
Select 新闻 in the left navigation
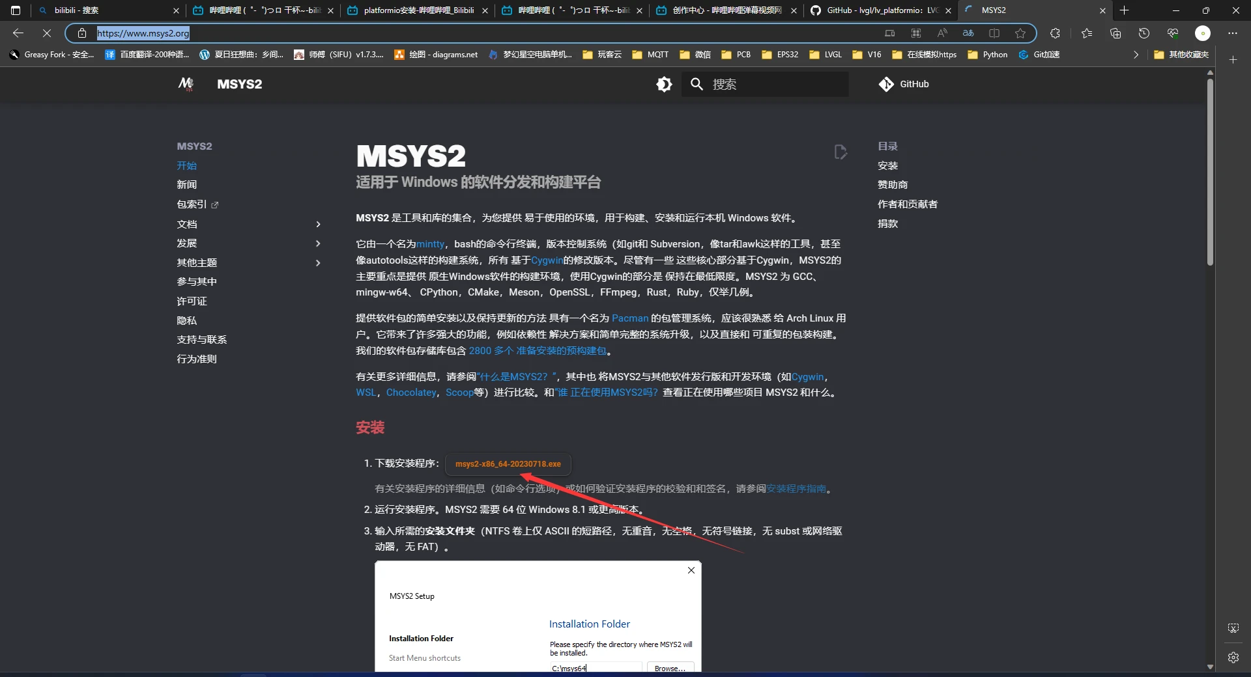[186, 185]
